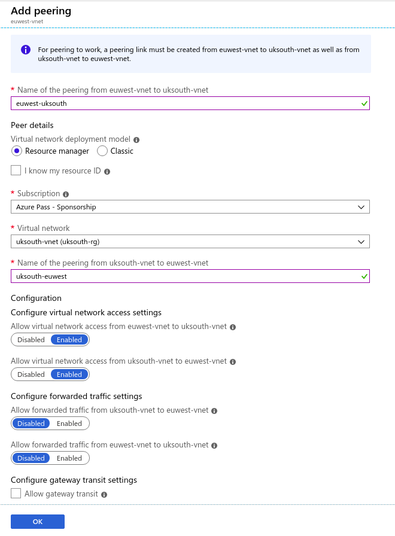Image resolution: width=395 pixels, height=536 pixels.
Task: Click info icon for forwarded traffic euwest-vnet to uksouth-vnet
Action: pos(214,446)
